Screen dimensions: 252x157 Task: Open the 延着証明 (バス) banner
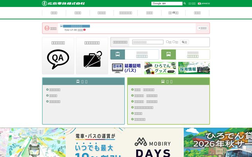tap(126, 68)
